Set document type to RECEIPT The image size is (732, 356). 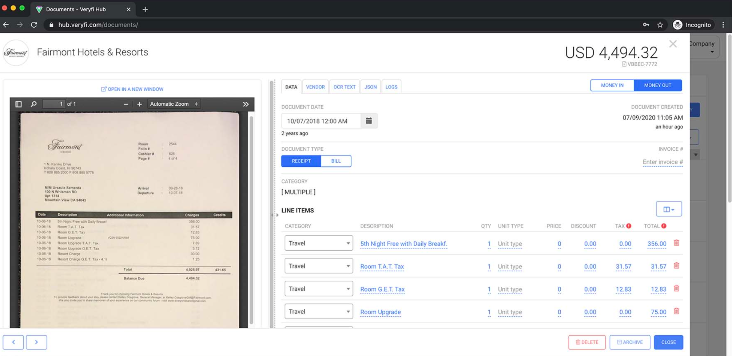301,161
